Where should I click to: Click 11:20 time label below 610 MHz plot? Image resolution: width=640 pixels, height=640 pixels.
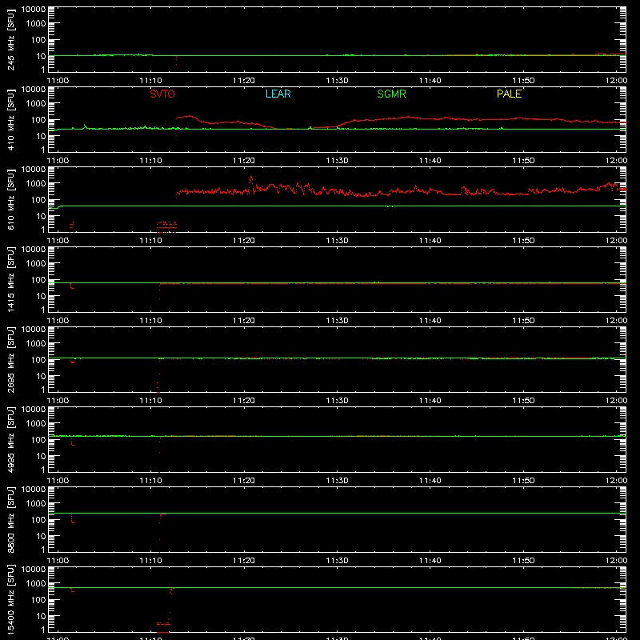point(244,241)
